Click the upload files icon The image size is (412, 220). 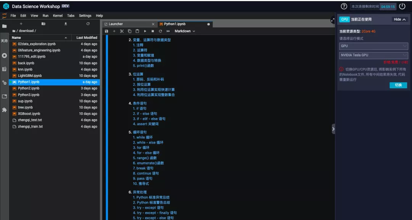pos(66,24)
